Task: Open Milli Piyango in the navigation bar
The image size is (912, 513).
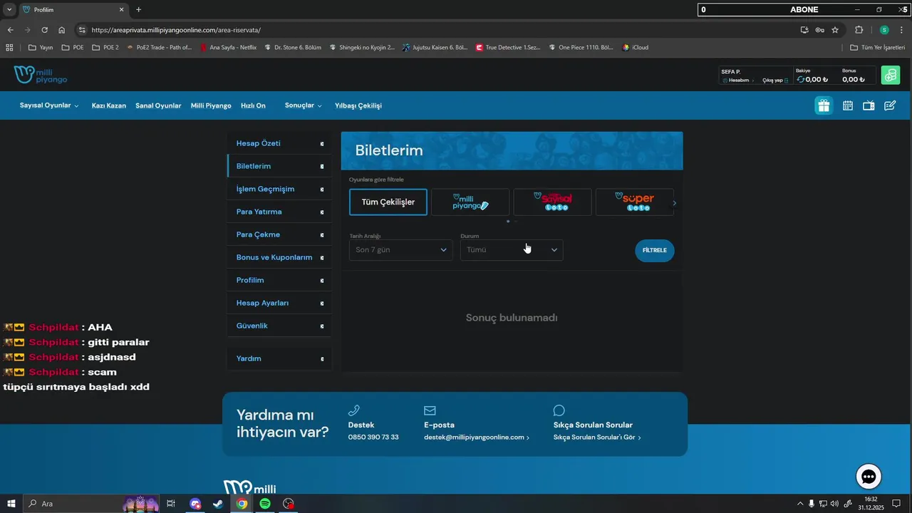Action: 211,105
